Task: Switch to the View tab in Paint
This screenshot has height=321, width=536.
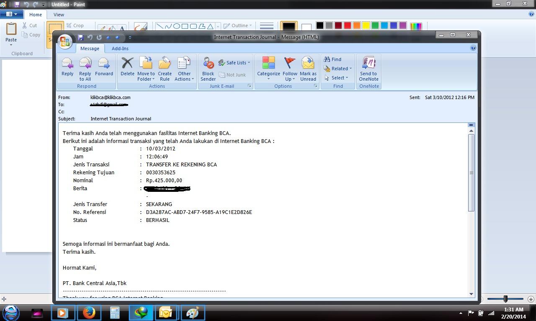Action: tap(59, 15)
